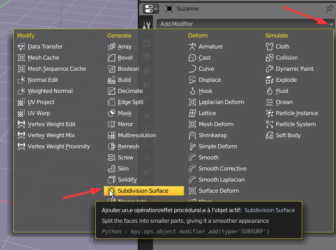
Task: Click the Screw modifier icon
Action: click(111, 158)
